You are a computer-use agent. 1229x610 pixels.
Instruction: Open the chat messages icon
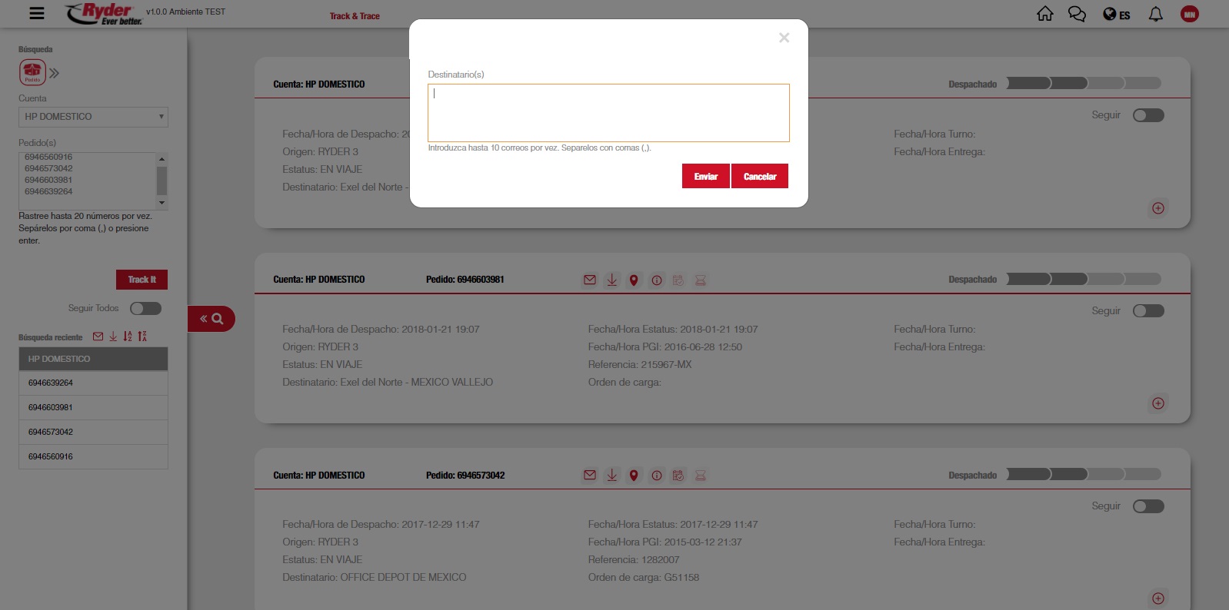pos(1077,15)
